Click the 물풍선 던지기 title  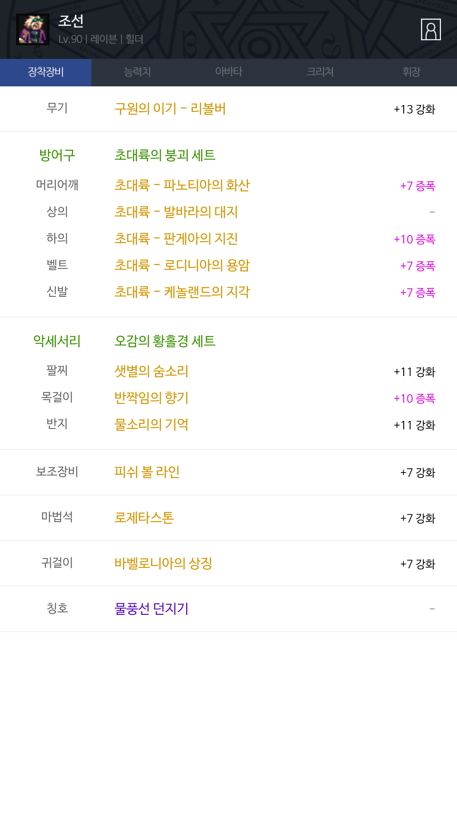pyautogui.click(x=151, y=609)
